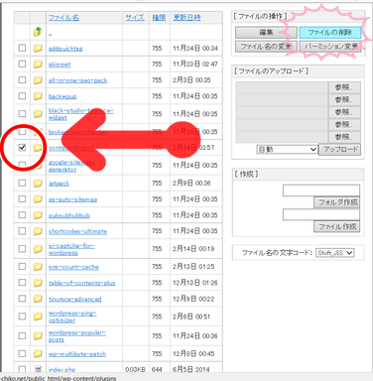Screen dimensions: 373x381
Task: Open the jetpack folder link
Action: click(59, 184)
